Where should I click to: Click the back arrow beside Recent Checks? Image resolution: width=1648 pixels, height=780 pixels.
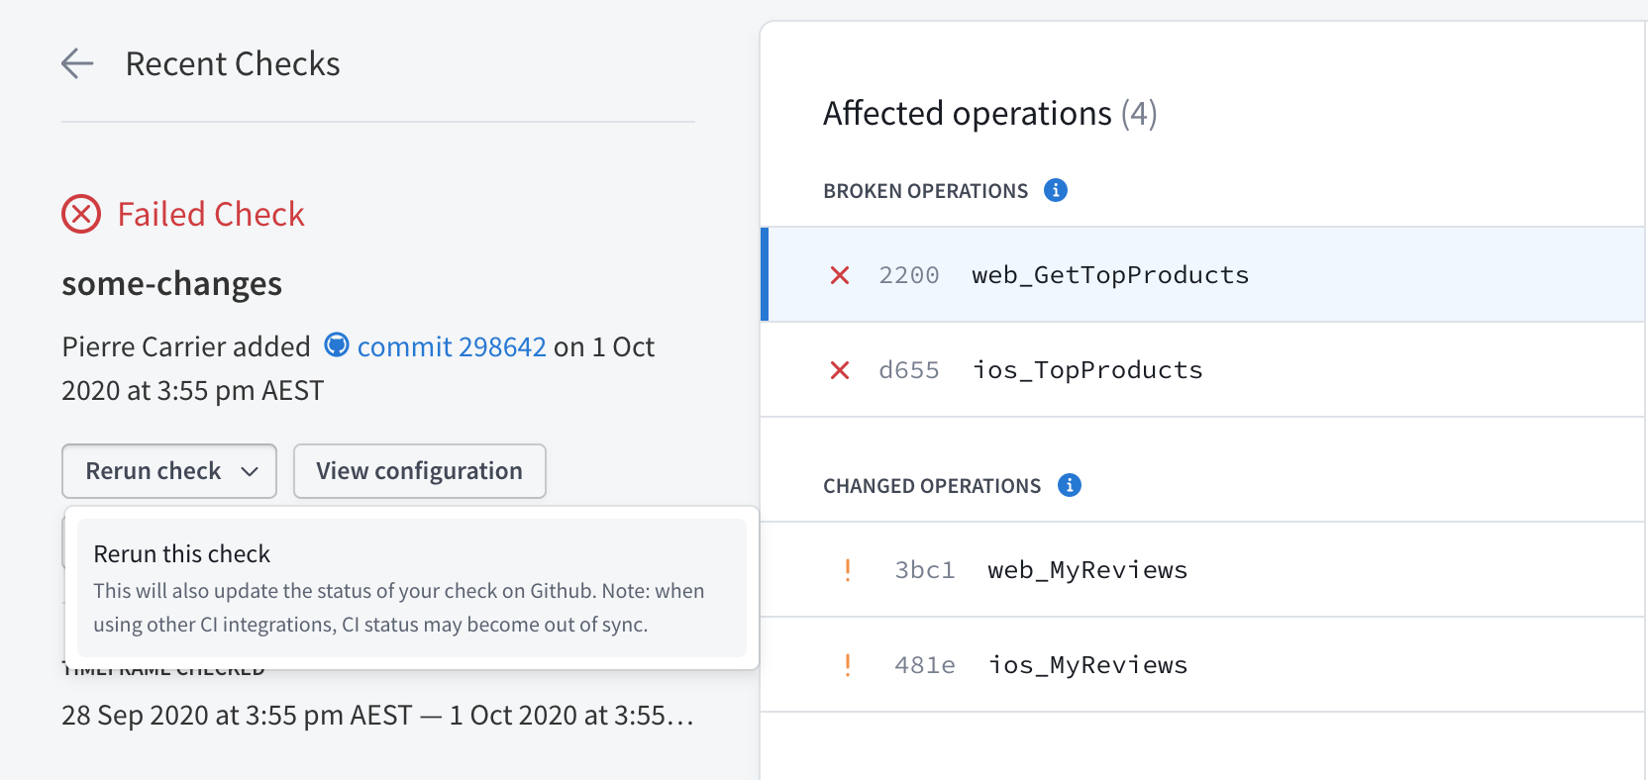(x=77, y=64)
